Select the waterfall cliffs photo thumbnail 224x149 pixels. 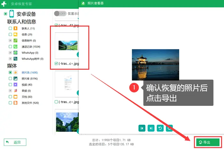(67, 122)
